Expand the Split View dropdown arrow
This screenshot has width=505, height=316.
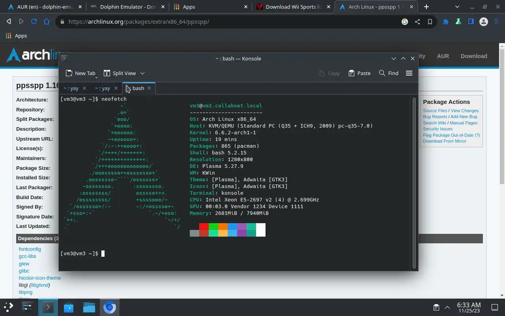(142, 73)
